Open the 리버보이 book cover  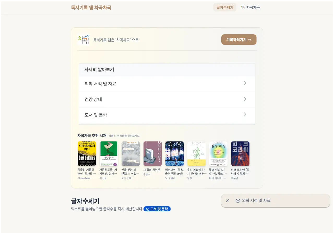[x=175, y=154]
